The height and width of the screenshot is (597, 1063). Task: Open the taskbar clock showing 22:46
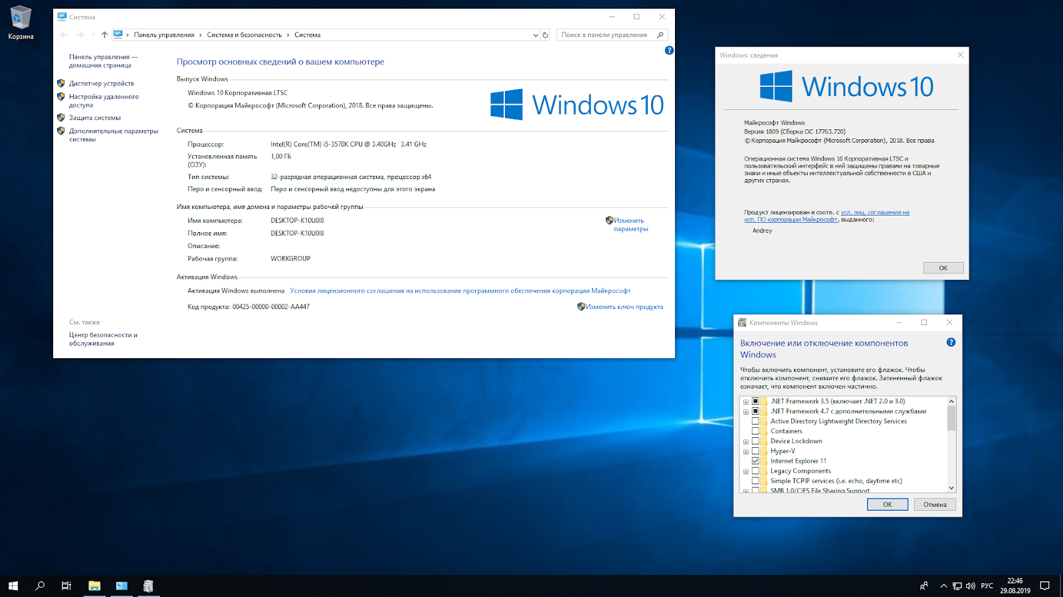click(1015, 586)
